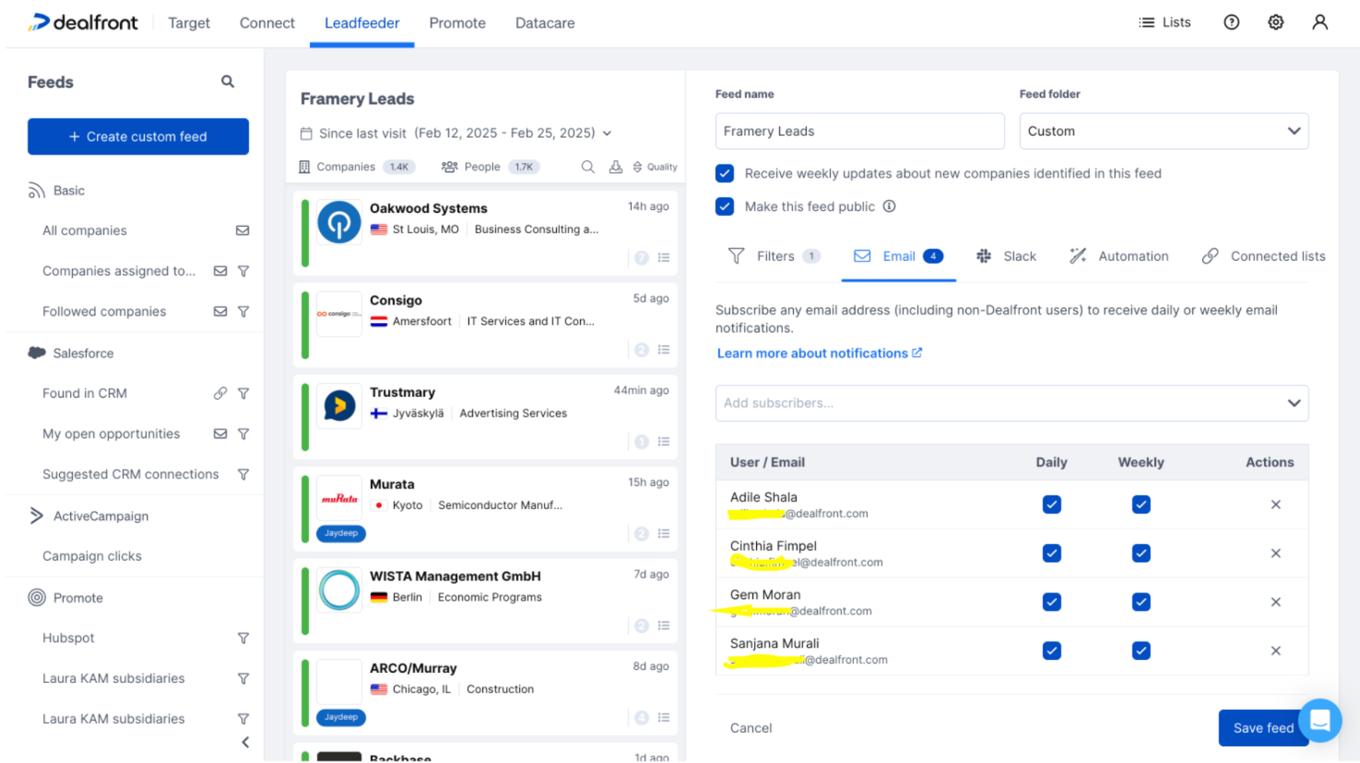Open the Automation tab
1360x763 pixels.
pyautogui.click(x=1119, y=256)
